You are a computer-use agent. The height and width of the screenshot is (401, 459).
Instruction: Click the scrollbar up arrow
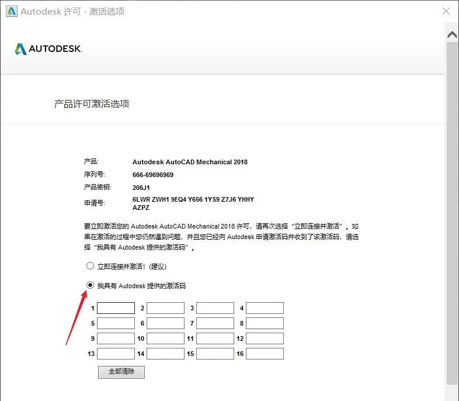point(452,35)
